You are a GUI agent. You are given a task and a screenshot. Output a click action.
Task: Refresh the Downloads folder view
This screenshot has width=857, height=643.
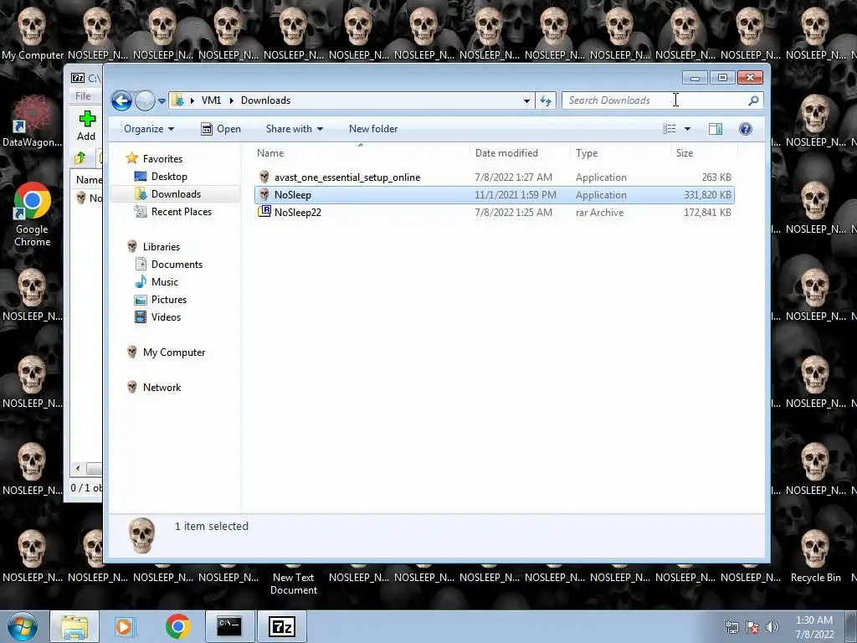tap(546, 100)
